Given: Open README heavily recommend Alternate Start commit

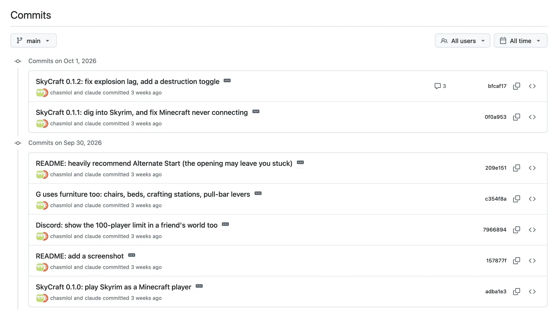Looking at the screenshot, I should point(164,164).
